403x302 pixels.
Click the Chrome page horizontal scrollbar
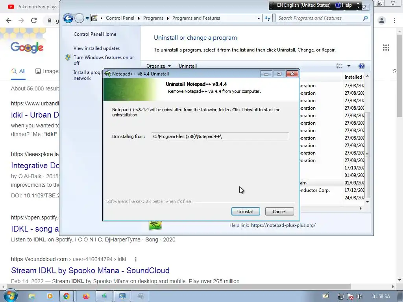point(178,287)
